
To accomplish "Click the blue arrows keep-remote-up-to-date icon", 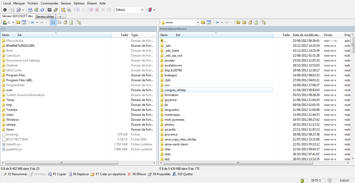I will (42, 10).
